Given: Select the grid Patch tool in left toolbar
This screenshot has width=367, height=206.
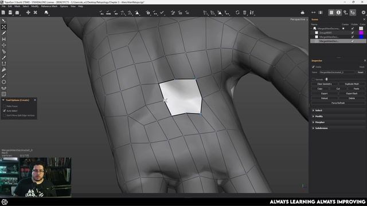Looking at the screenshot, I should pos(4,94).
